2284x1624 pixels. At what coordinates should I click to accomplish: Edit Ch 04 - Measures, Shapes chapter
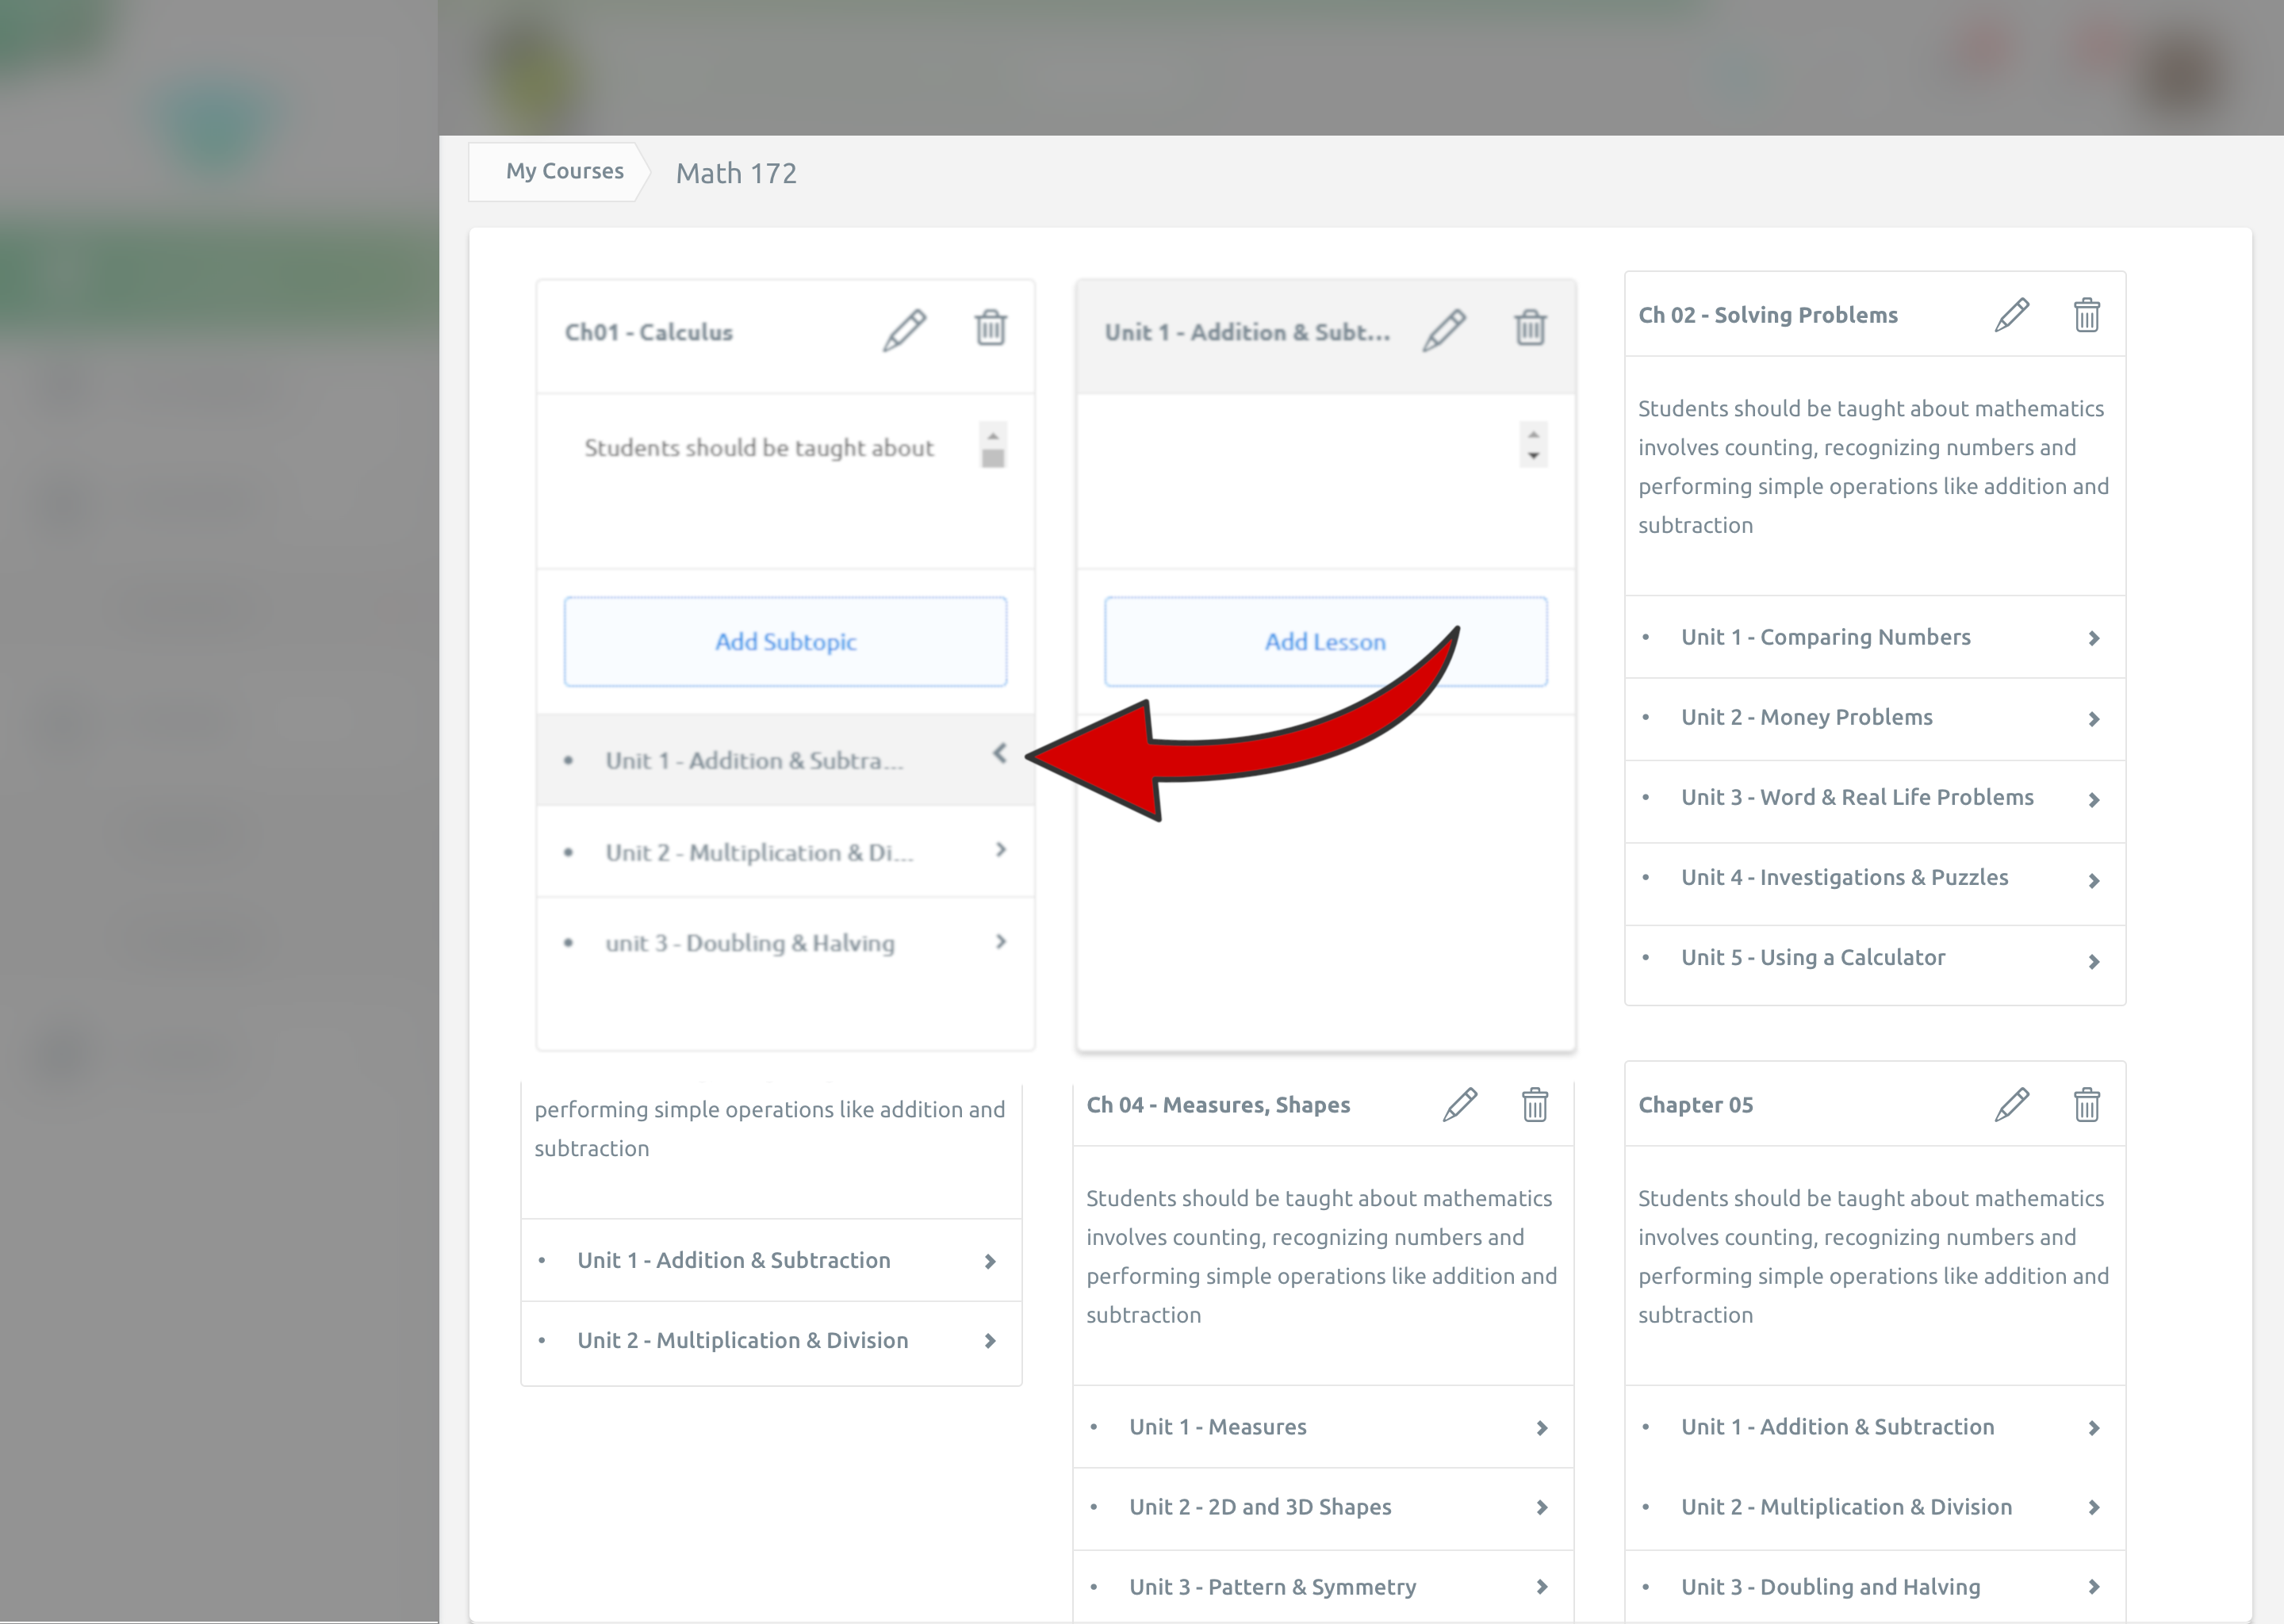point(1459,1105)
